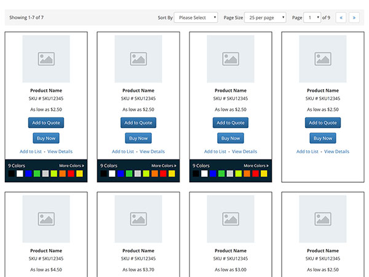
Task: Go to the previous page using double-left arrow
Action: pyautogui.click(x=341, y=18)
